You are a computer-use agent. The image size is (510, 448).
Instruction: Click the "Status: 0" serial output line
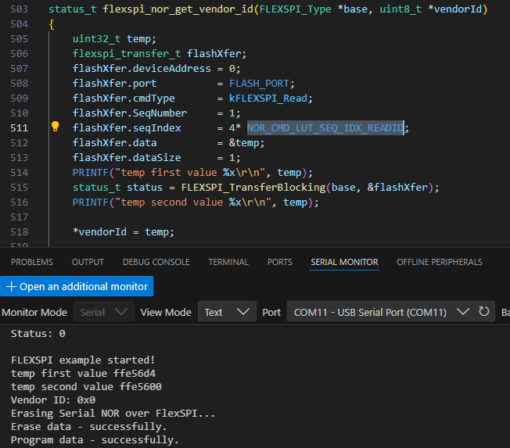click(38, 334)
